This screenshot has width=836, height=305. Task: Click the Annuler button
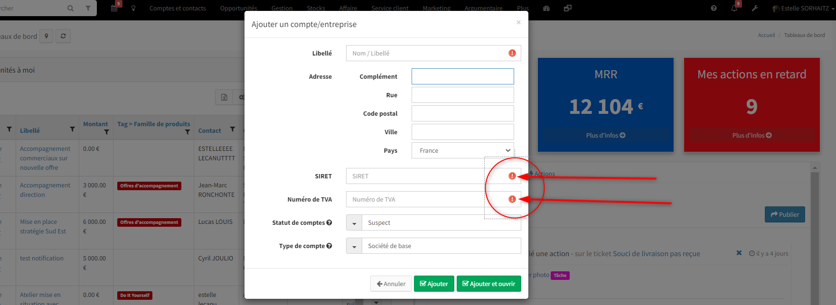(391, 284)
